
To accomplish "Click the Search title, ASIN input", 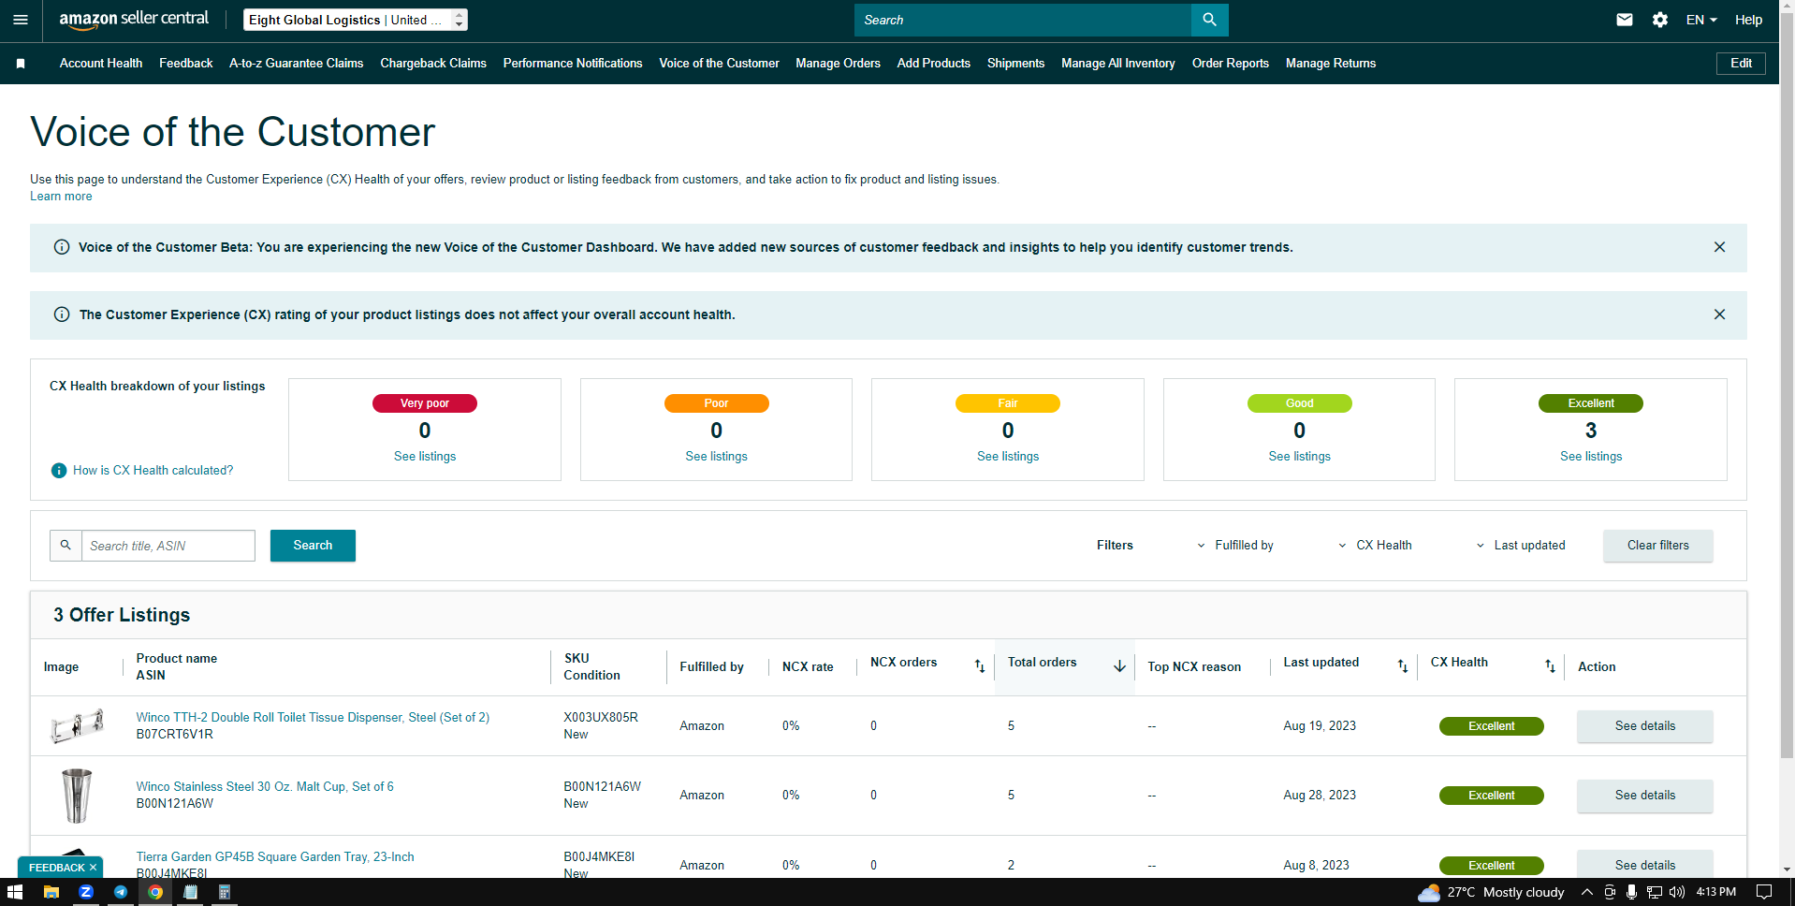I will point(168,546).
